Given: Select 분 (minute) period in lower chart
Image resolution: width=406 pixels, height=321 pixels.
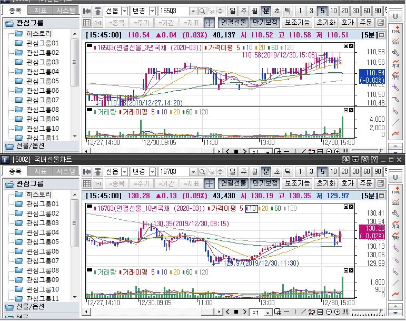Looking at the screenshot, I should tap(266, 172).
